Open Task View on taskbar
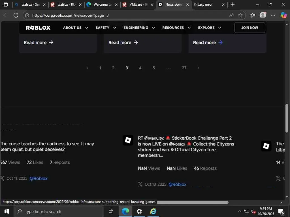The image size is (290, 217). [111, 211]
